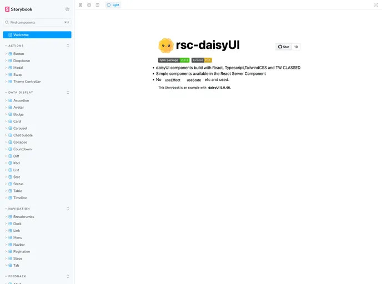Expand the Menu component
This screenshot has height=284, width=382.
pos(37,237)
